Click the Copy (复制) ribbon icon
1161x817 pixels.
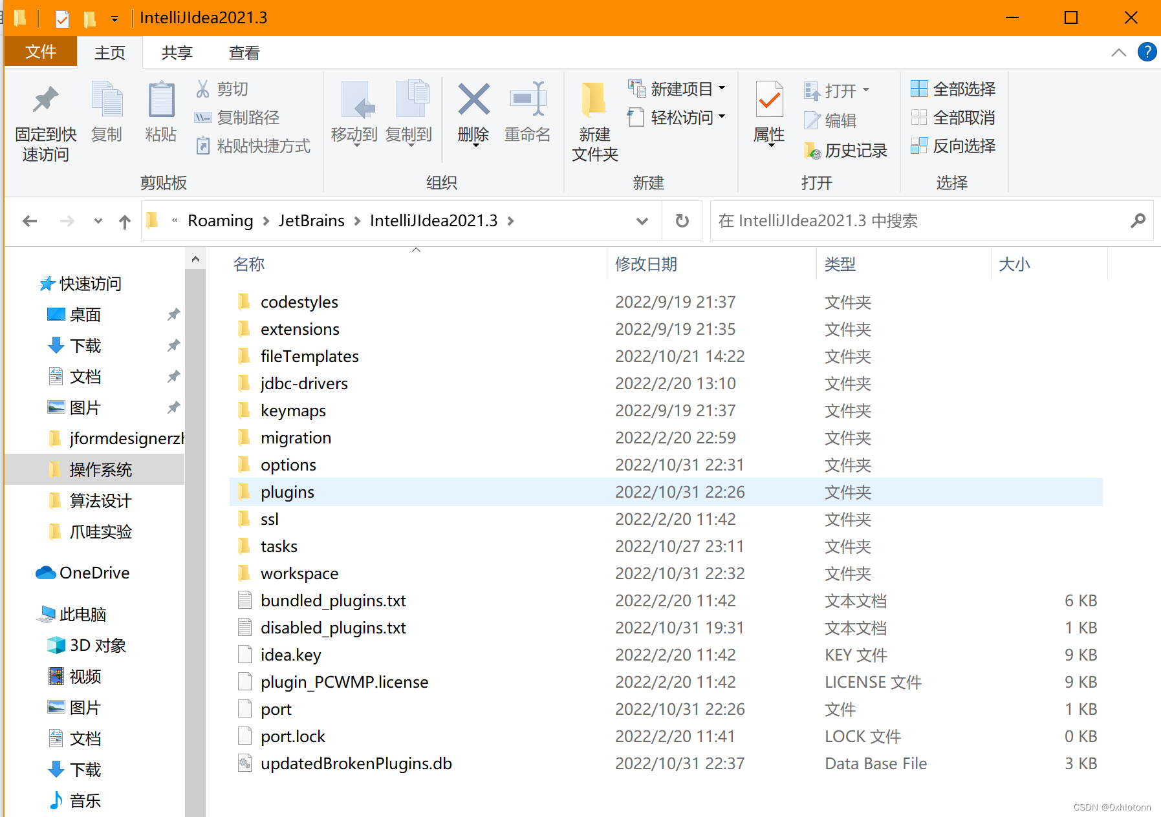tap(107, 100)
